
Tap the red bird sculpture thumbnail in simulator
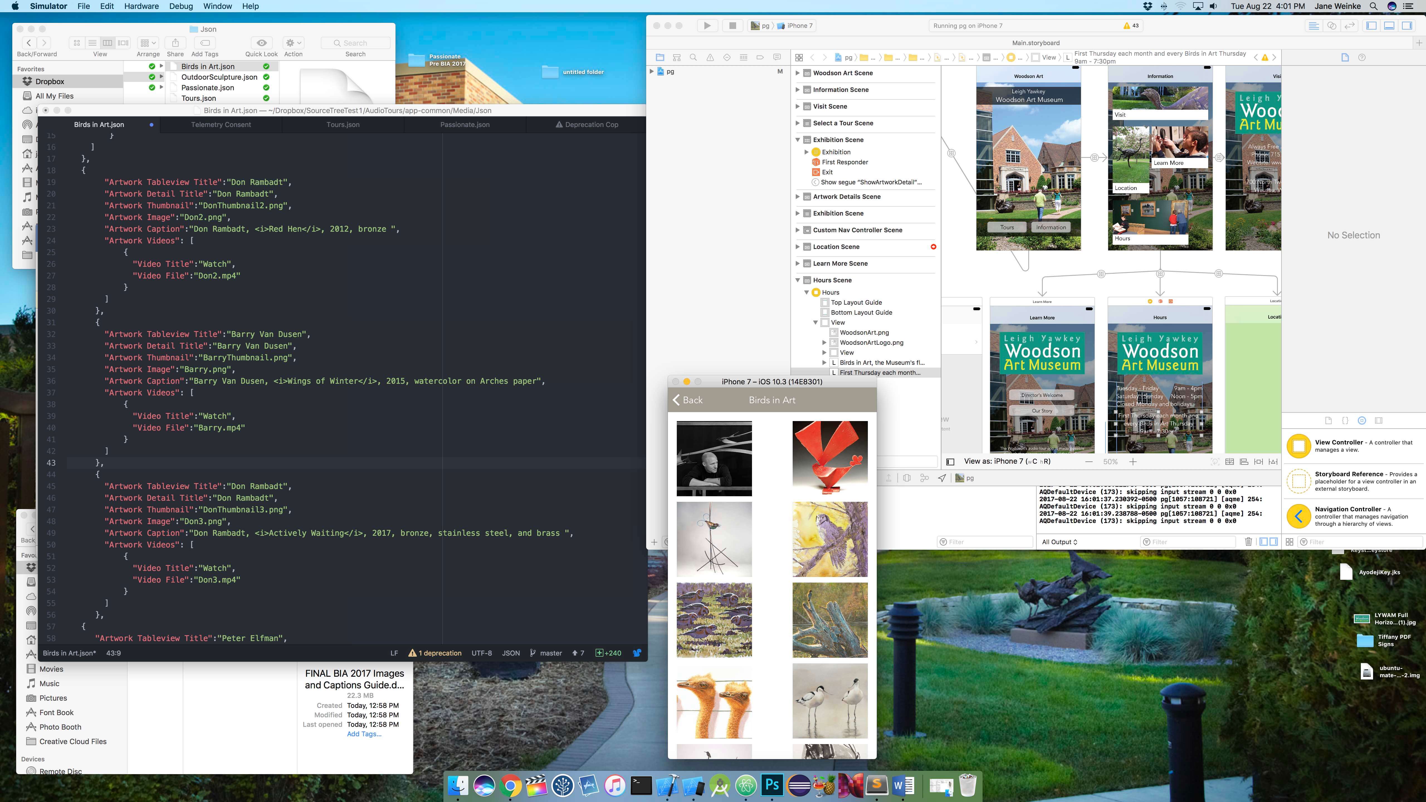coord(830,459)
